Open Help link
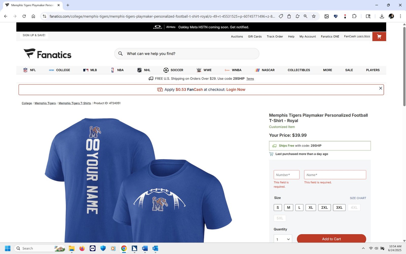Screen dimensions: 406x254 291,37
